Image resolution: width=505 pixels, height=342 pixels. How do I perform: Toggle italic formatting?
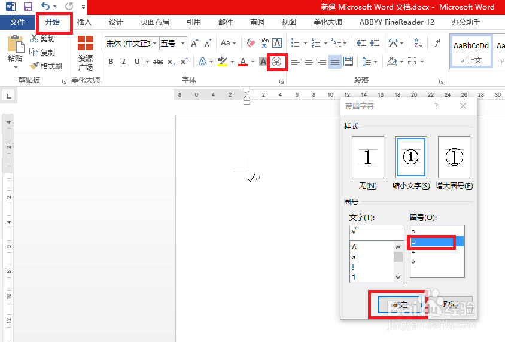(124, 62)
